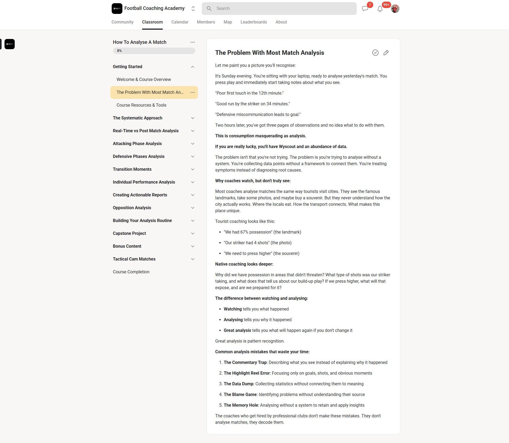Open the Course Completion lesson
The height and width of the screenshot is (443, 509).
[x=131, y=272]
